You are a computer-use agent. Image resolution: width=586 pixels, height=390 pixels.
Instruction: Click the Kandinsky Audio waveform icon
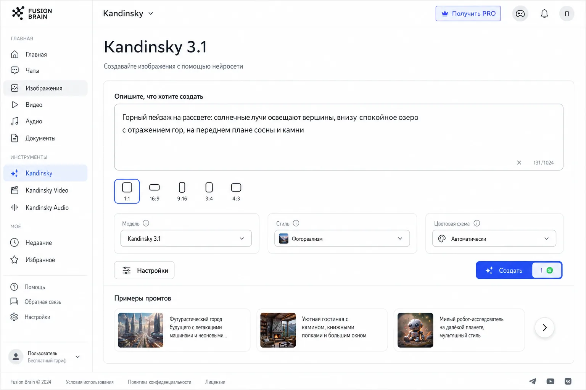14,207
